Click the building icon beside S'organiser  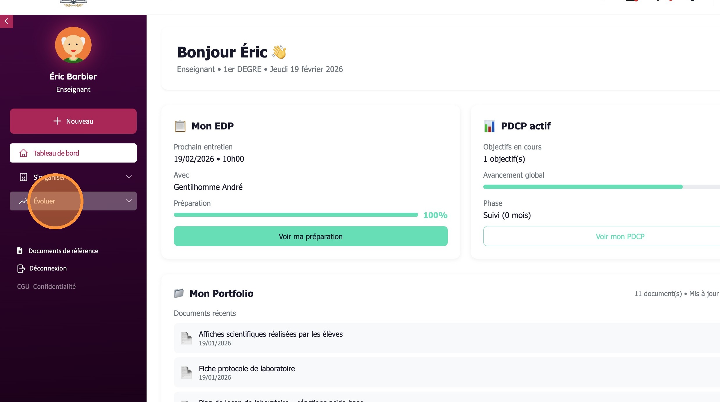[x=23, y=177]
